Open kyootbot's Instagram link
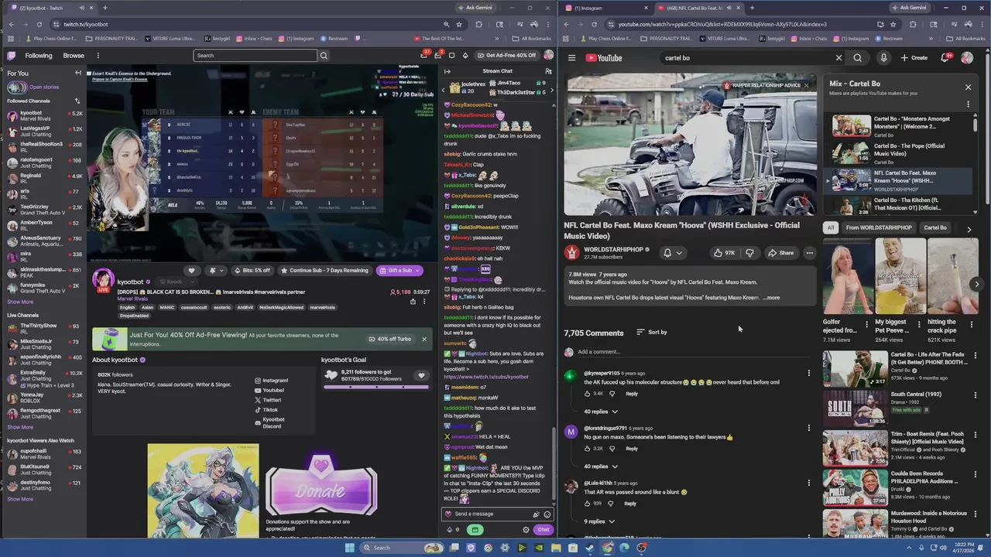 coord(271,381)
